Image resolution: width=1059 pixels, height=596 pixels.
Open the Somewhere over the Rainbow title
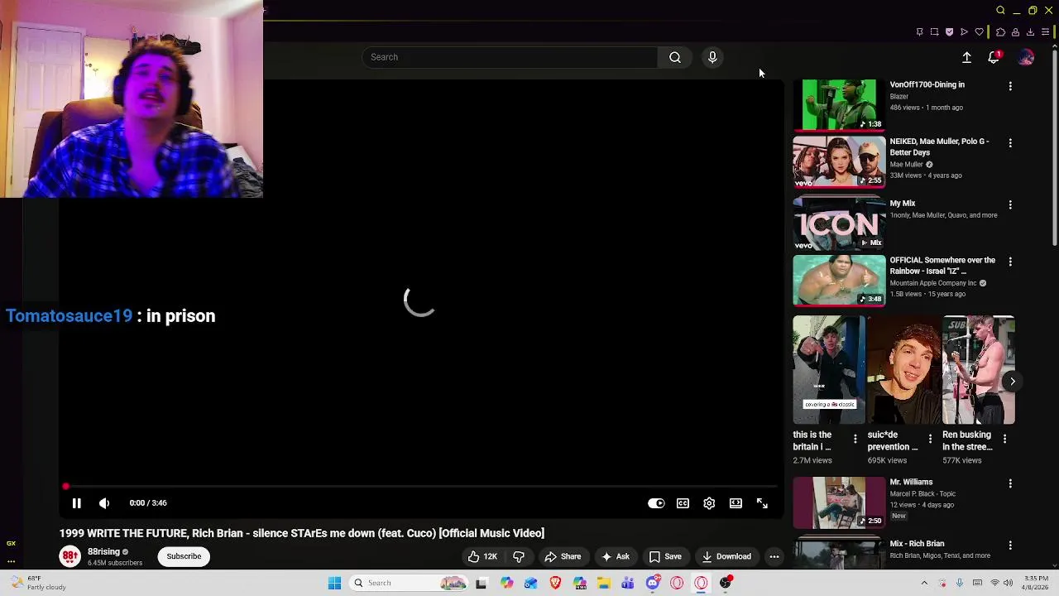(942, 265)
